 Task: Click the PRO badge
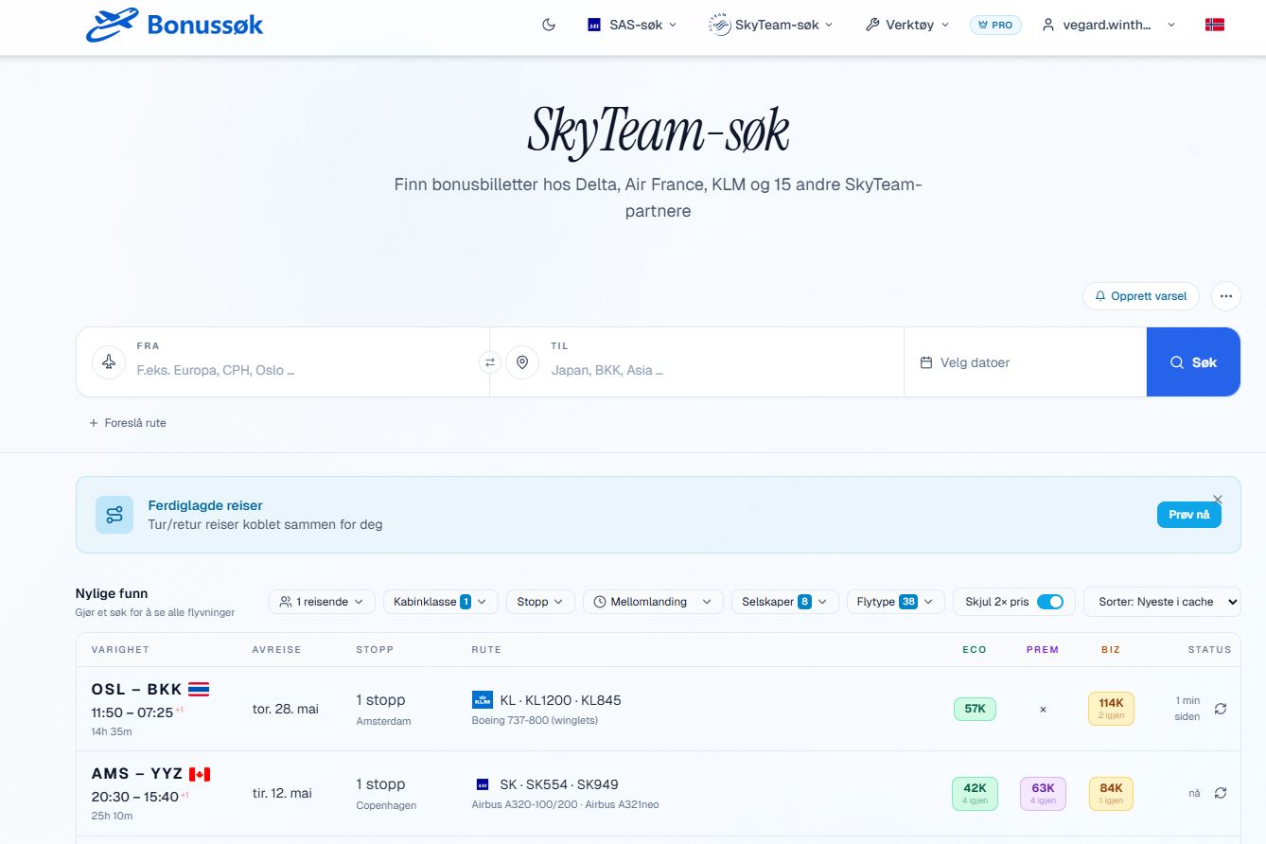click(x=995, y=25)
